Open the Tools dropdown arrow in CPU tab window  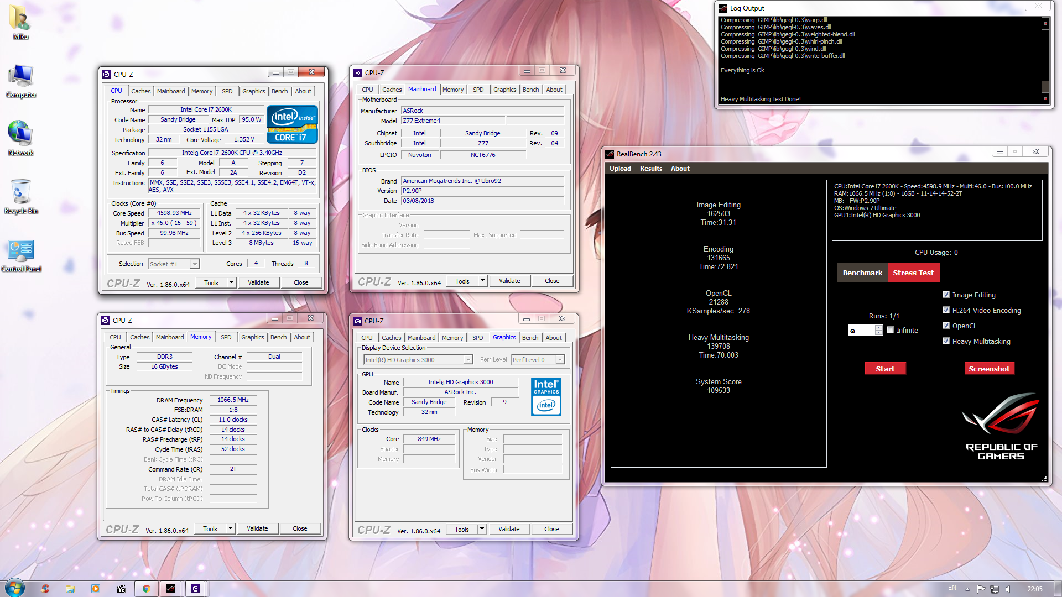(231, 282)
